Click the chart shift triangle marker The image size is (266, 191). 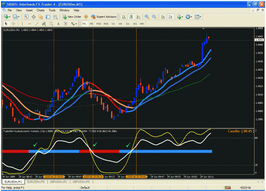tap(203, 29)
